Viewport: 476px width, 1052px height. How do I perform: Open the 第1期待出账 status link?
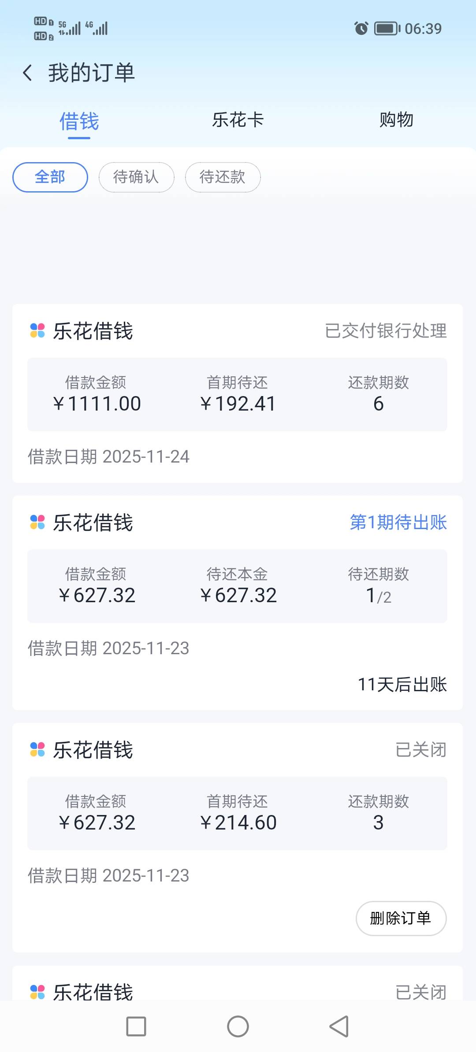[x=398, y=522]
